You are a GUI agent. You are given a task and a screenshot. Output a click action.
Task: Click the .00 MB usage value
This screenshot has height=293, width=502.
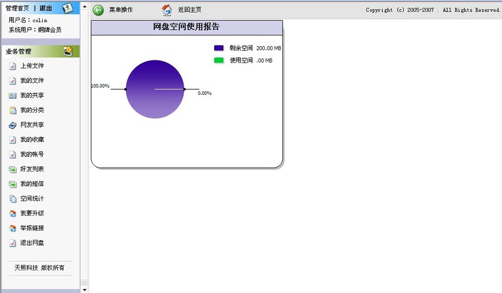(264, 60)
